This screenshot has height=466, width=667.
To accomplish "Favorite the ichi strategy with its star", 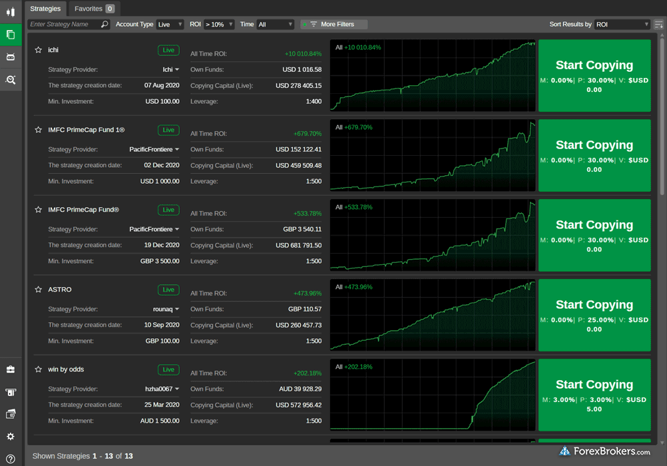I will point(38,50).
